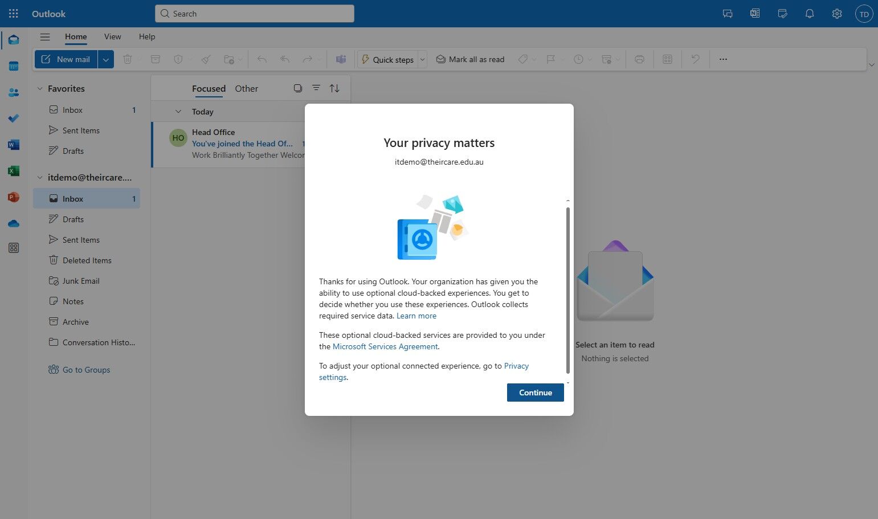
Task: Click the Teams share toolbar icon
Action: click(x=341, y=59)
